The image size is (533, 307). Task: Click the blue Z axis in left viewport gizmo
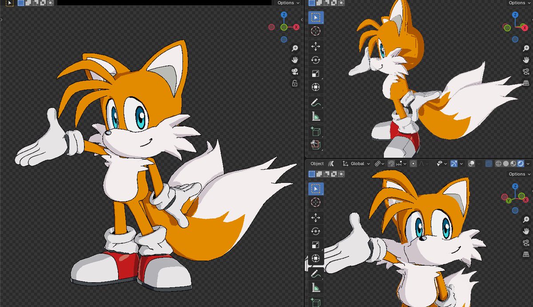[x=284, y=15]
